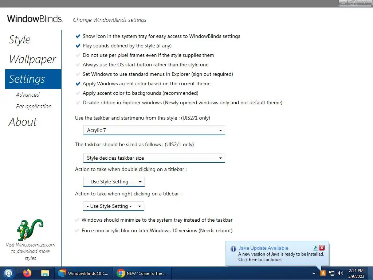
Task: Open Per application settings sub-page
Action: (x=34, y=106)
